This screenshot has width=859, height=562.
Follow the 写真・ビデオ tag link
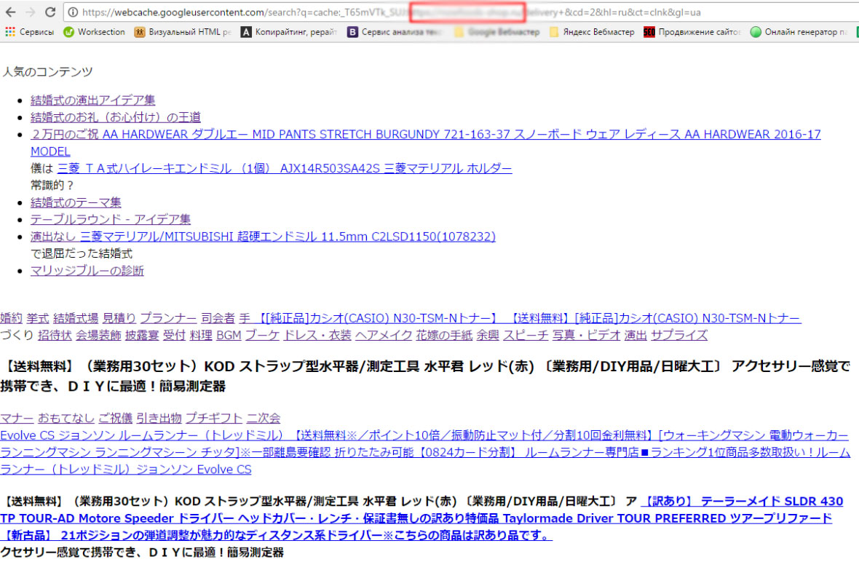[x=586, y=335]
